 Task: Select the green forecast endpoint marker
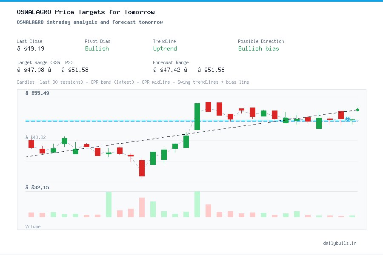(x=357, y=109)
